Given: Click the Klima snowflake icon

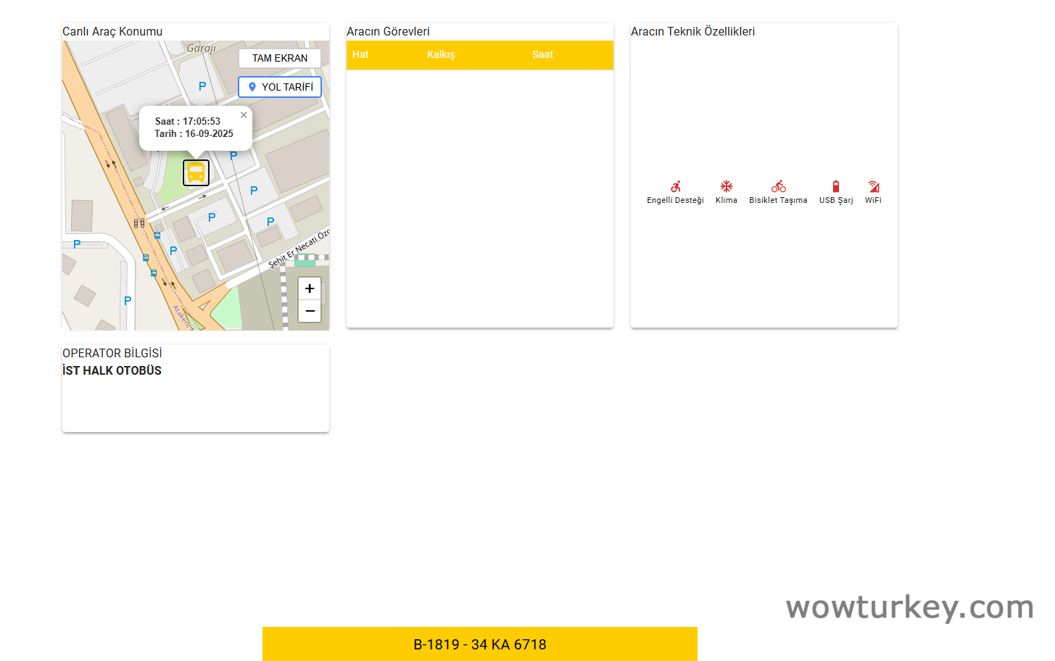Looking at the screenshot, I should click(x=726, y=186).
